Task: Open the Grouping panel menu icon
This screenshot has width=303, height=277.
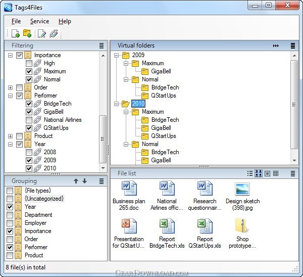Action: pos(102,181)
